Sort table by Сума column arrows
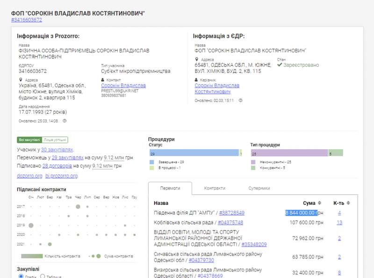374x278 pixels. [320, 203]
